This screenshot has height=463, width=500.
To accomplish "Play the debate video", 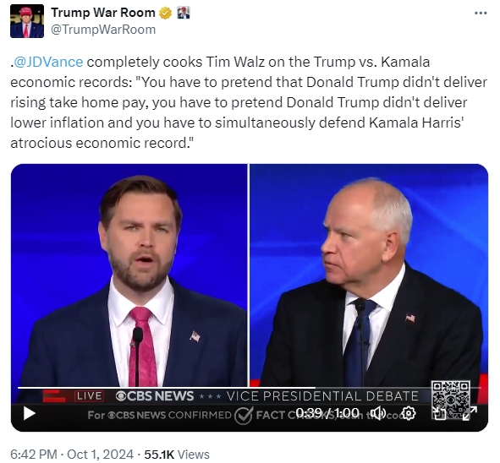I will pyautogui.click(x=30, y=413).
